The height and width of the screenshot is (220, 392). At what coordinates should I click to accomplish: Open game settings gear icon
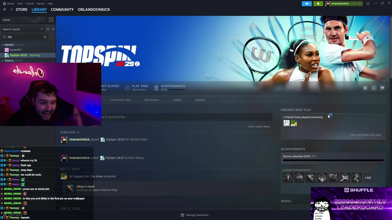(365, 88)
